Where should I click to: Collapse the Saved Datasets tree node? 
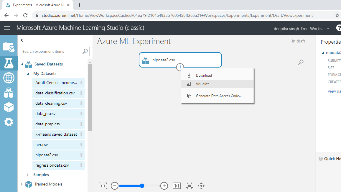click(22, 64)
